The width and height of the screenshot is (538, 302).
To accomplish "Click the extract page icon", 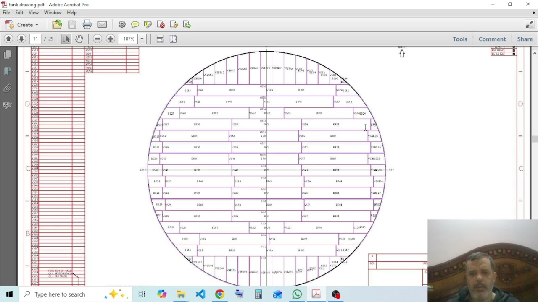I will 187,25.
